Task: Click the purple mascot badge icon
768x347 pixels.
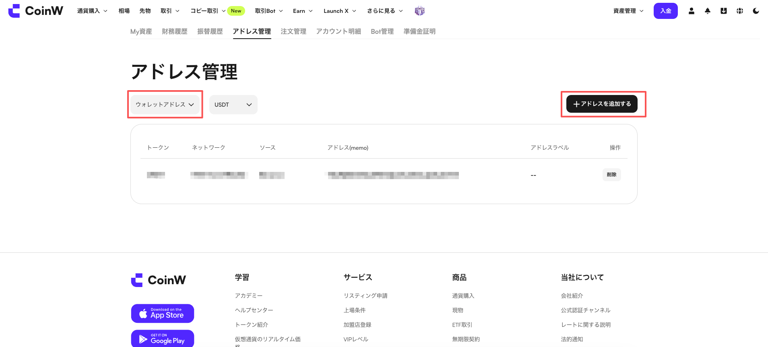Action: click(x=420, y=11)
